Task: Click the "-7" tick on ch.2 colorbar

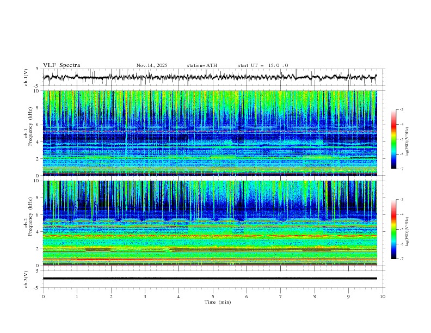Action: [x=401, y=258]
